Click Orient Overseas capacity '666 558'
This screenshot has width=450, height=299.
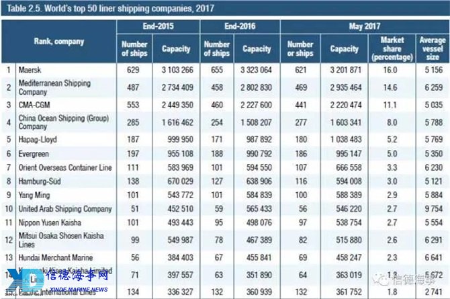(349, 167)
